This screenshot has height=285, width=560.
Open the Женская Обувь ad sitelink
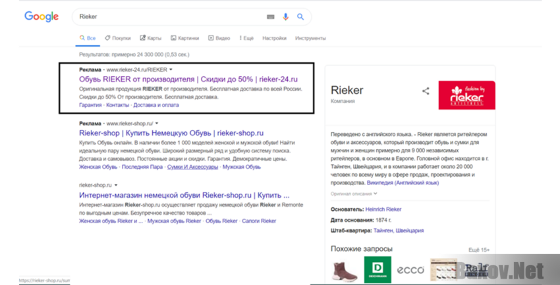click(98, 167)
